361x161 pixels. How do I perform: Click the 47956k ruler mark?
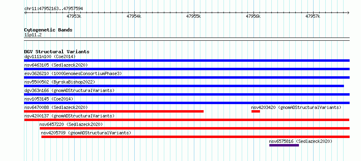(x=253, y=16)
